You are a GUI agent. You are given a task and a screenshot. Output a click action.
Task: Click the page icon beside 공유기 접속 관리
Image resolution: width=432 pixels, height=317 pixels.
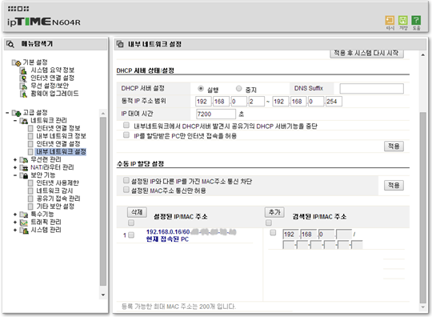30,199
